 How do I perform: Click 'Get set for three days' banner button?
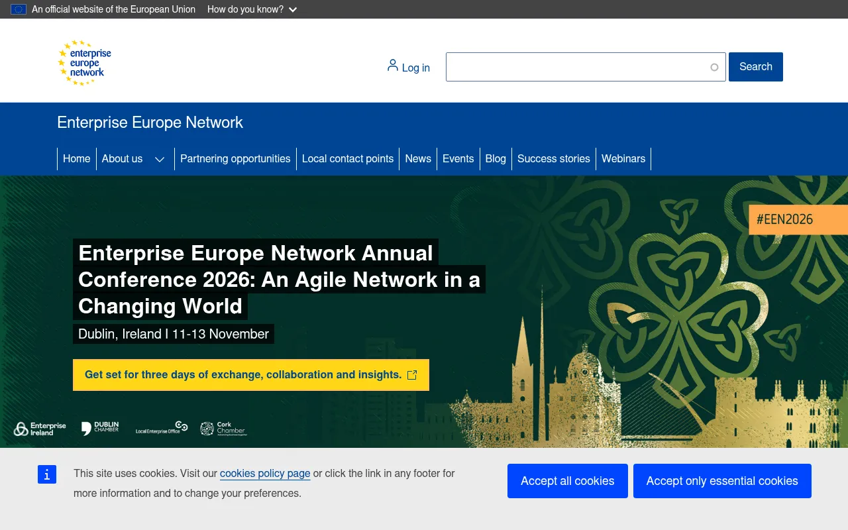251,375
